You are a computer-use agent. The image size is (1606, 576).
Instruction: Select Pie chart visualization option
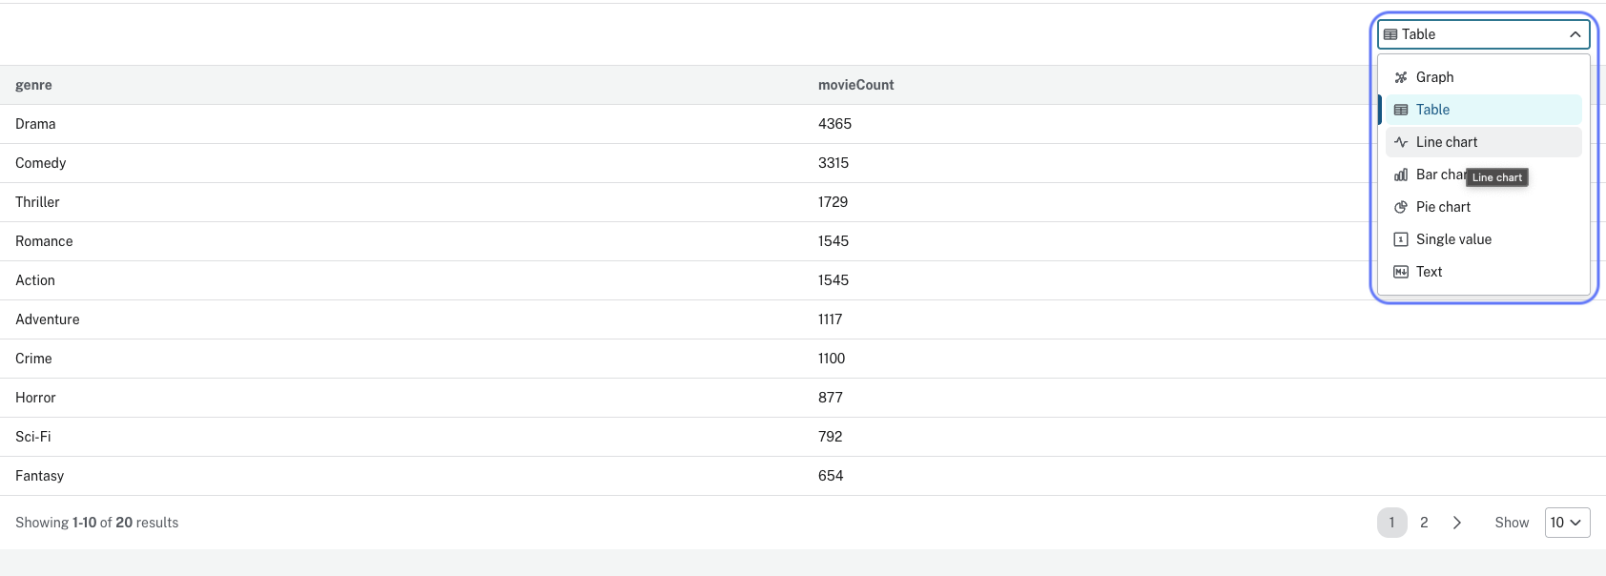pos(1443,207)
